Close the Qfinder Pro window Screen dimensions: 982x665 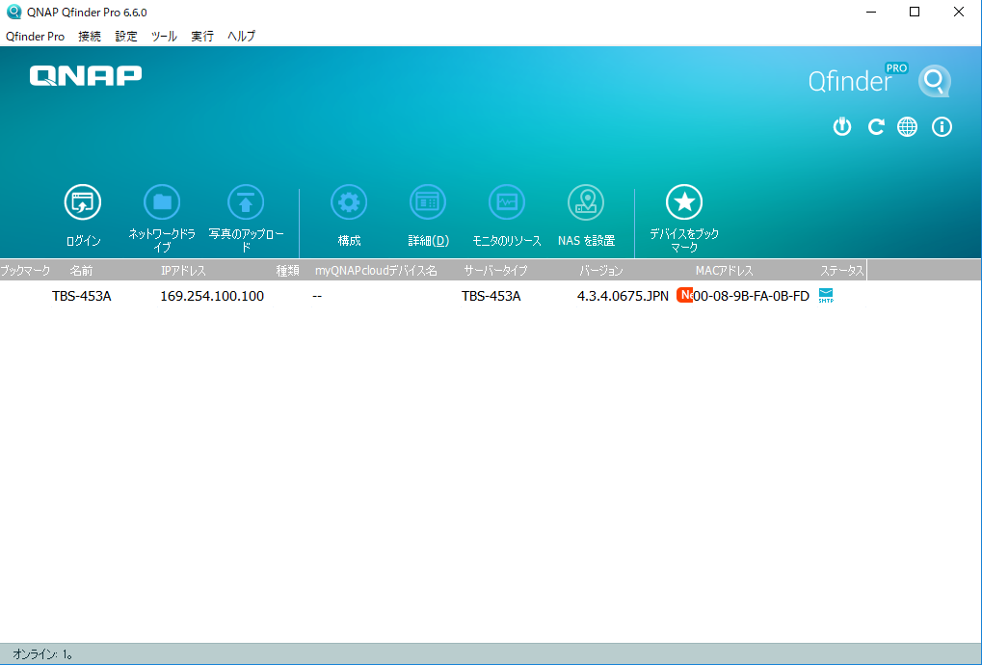(958, 12)
